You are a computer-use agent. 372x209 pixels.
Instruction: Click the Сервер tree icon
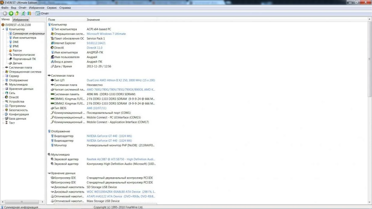pos(7,76)
